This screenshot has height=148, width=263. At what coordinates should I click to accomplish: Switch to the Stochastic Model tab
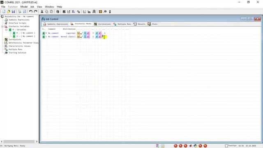tap(81, 24)
